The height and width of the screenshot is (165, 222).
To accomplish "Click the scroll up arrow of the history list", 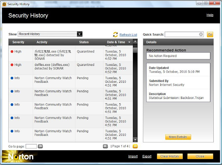I will (135, 42).
